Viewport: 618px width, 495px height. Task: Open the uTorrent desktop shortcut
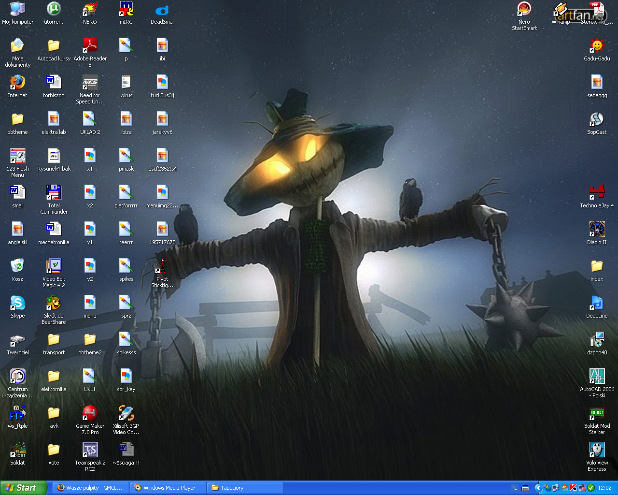[54, 9]
